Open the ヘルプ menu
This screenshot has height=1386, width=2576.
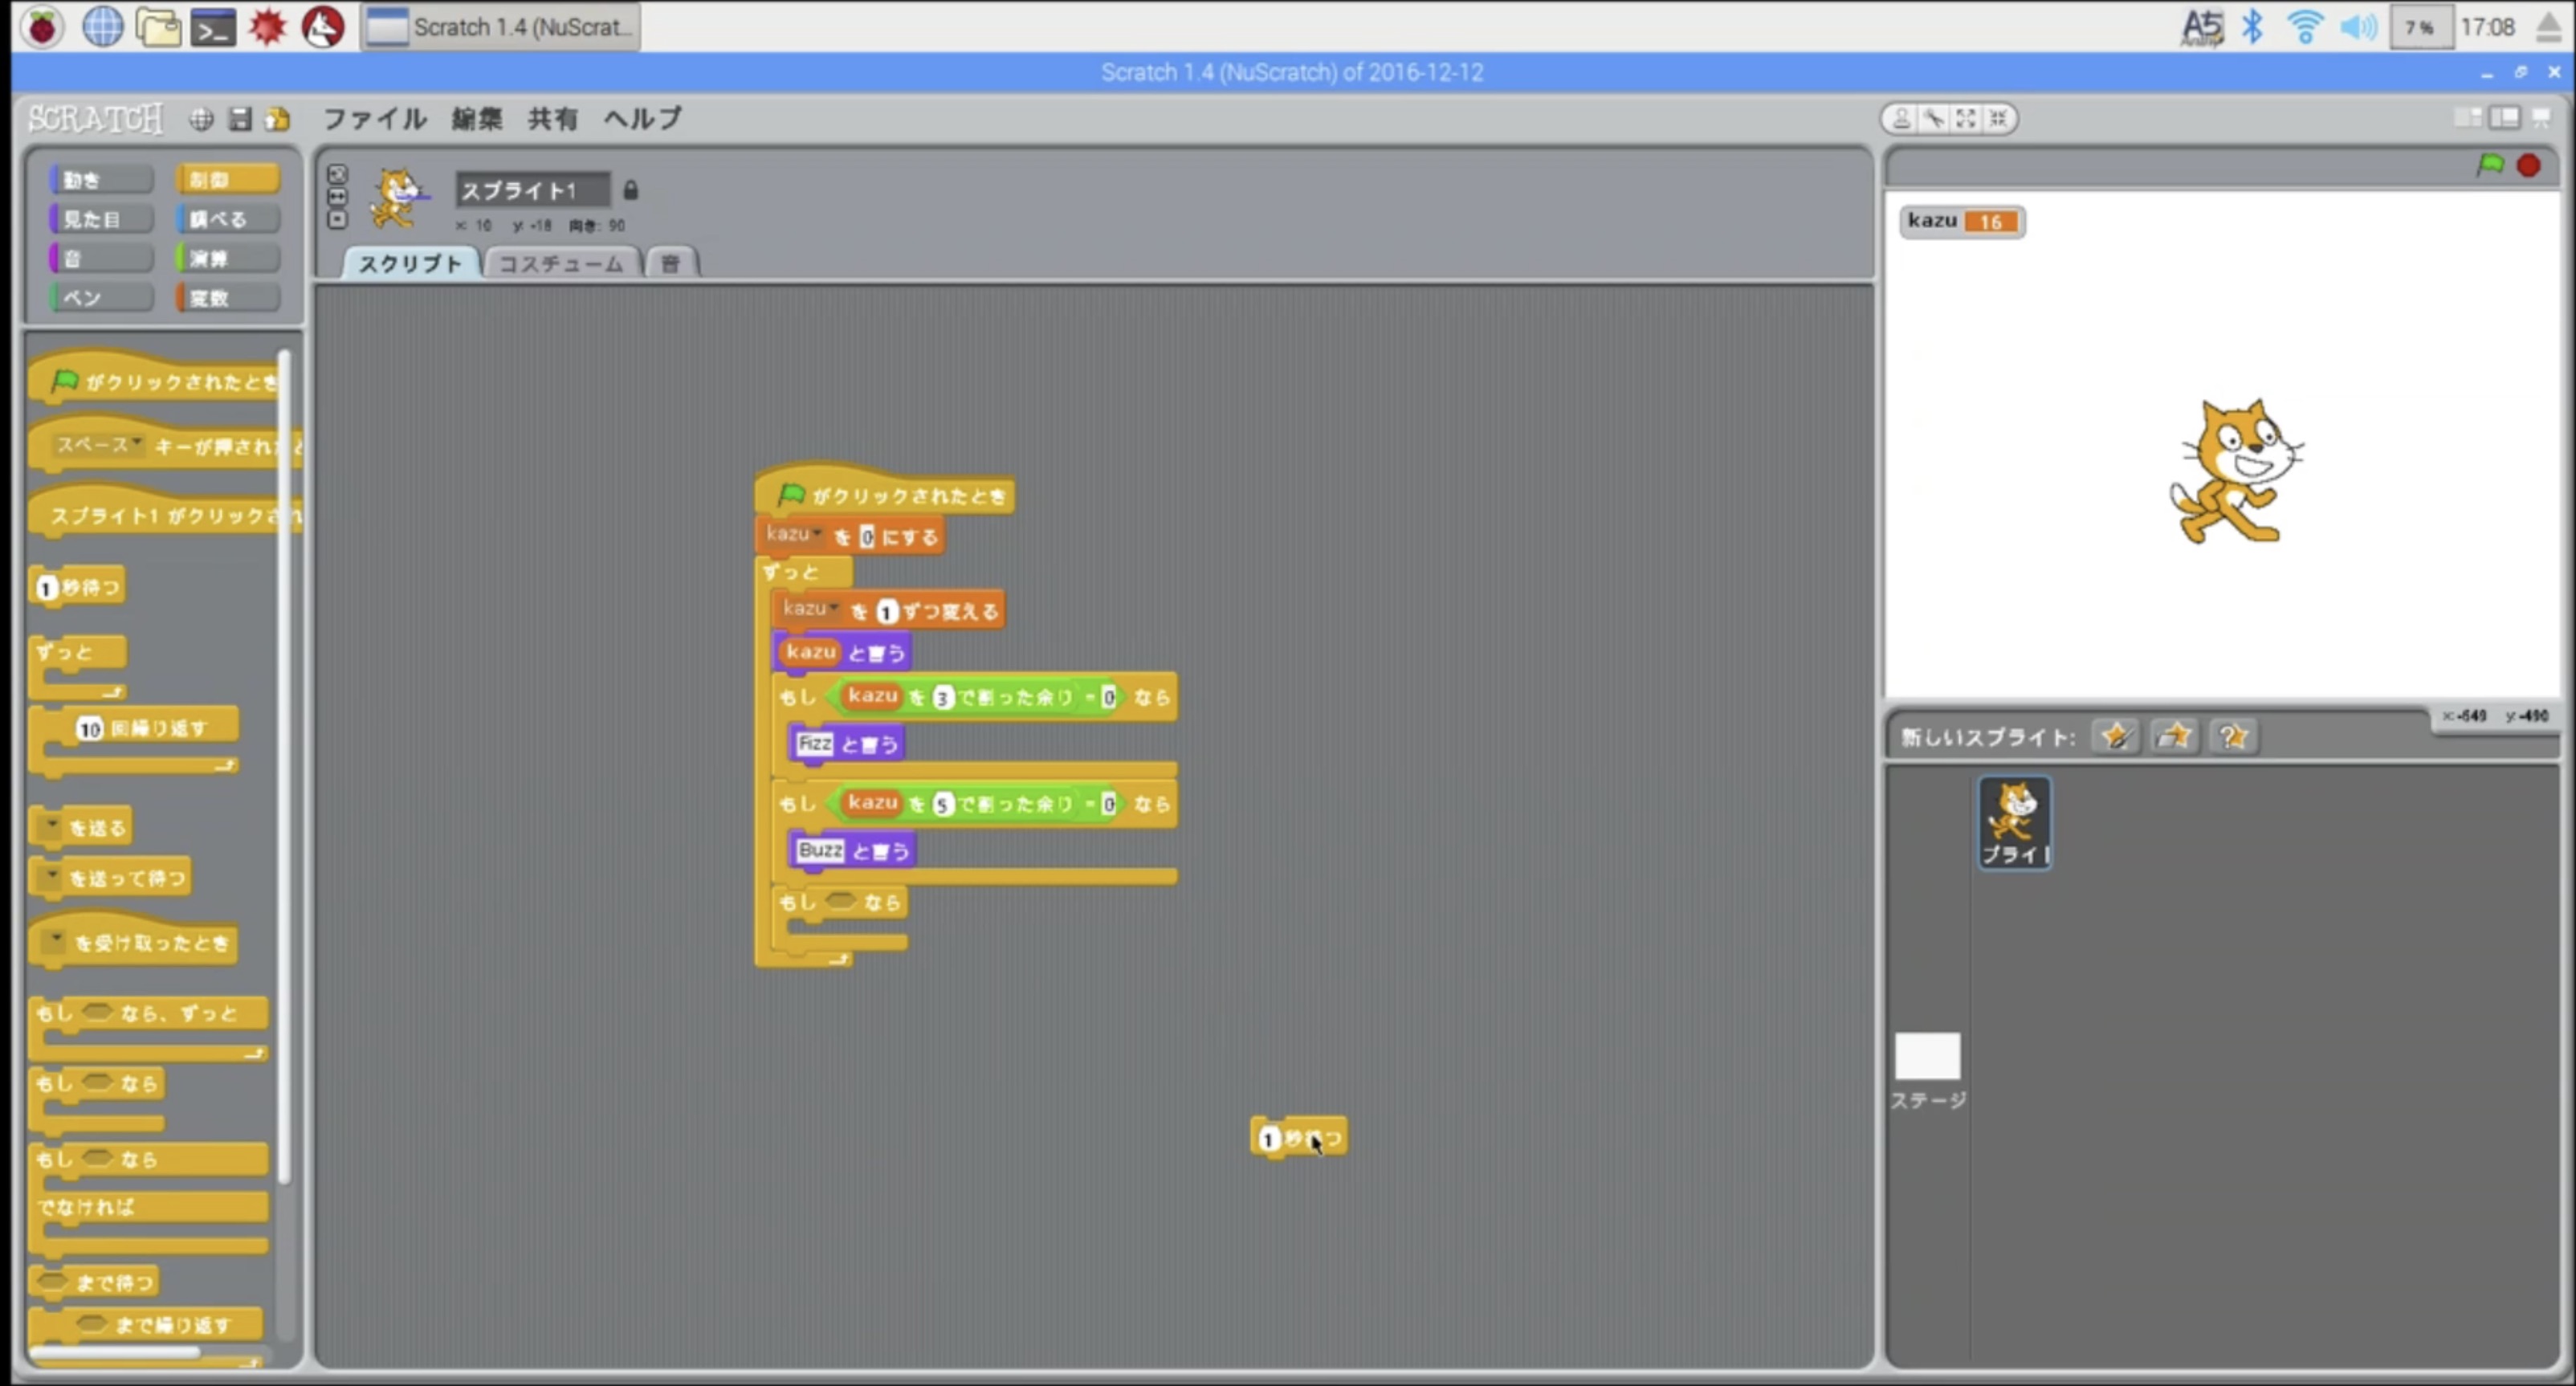[x=643, y=119]
